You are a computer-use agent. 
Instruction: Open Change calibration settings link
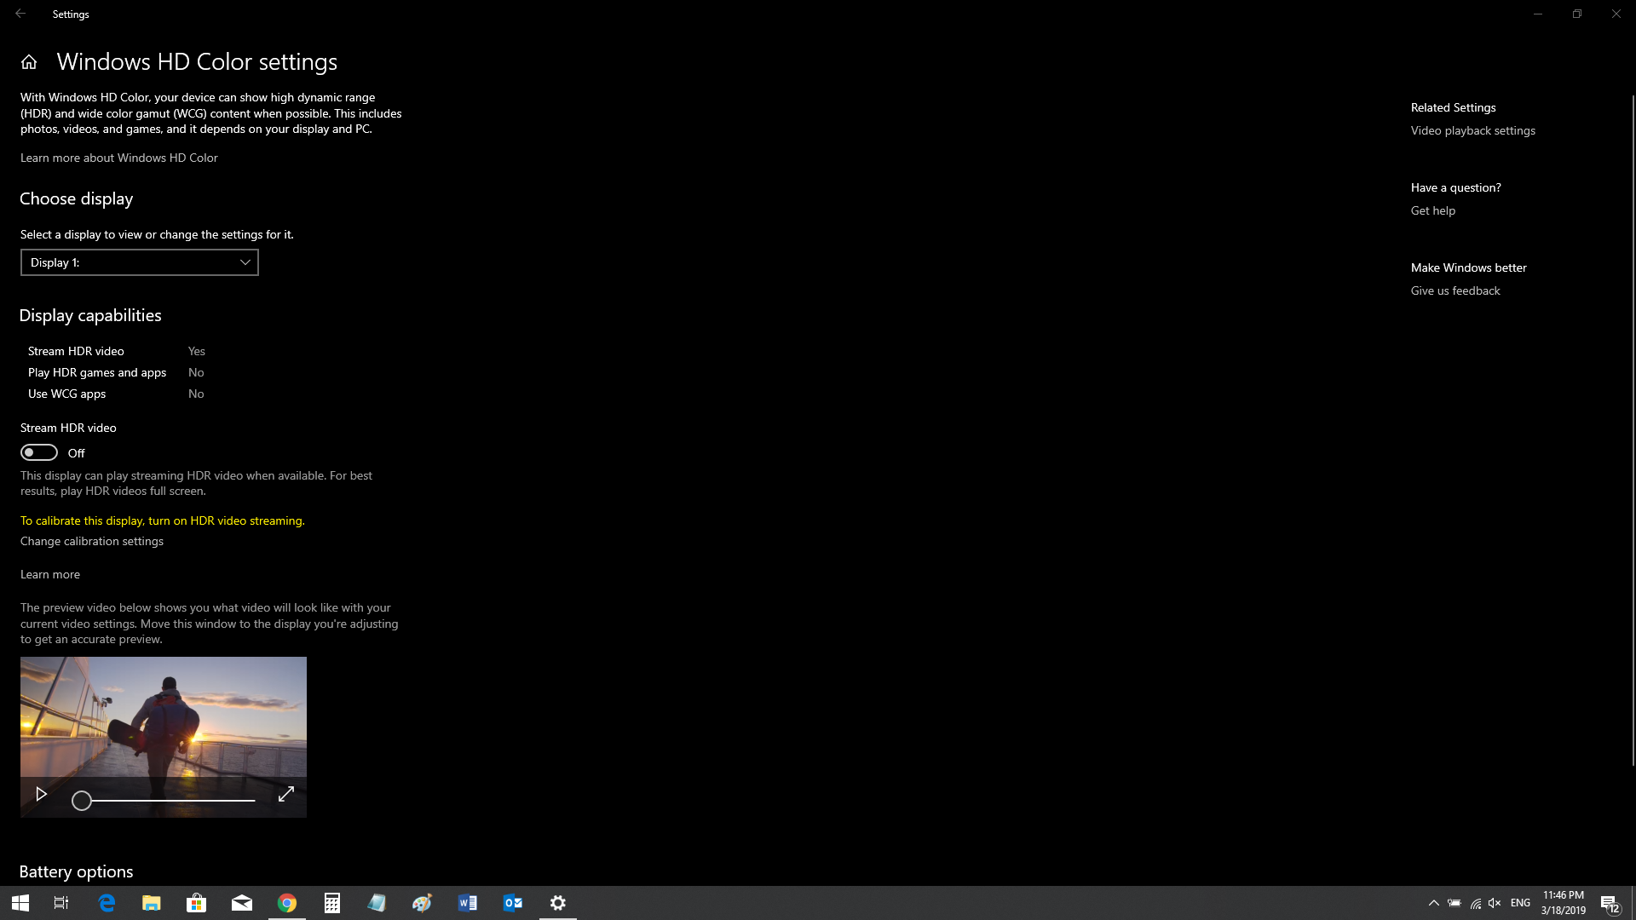(x=92, y=541)
